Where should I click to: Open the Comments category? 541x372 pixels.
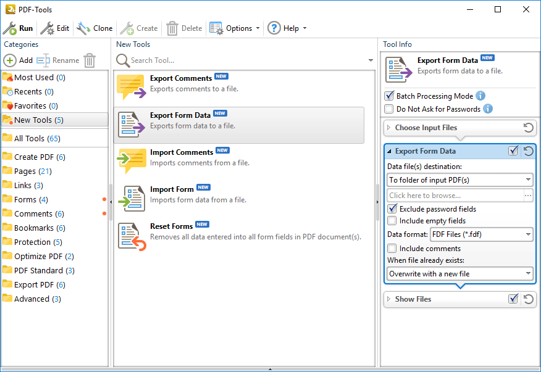click(x=54, y=213)
